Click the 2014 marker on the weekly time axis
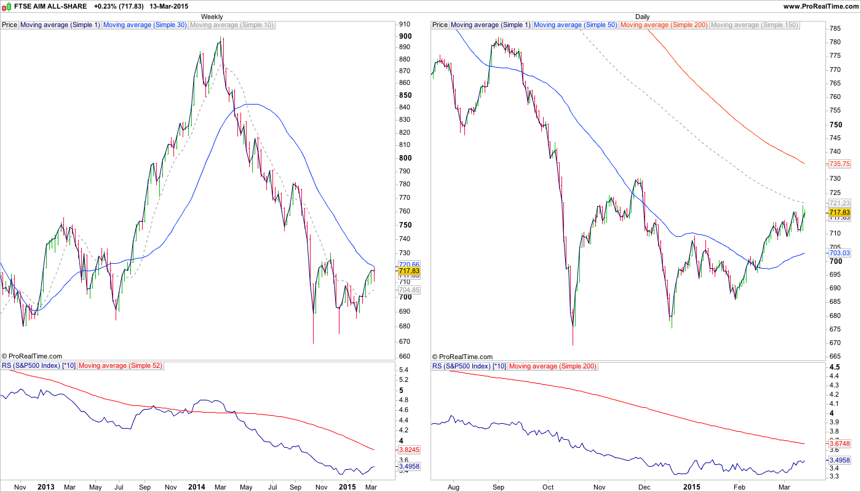This screenshot has height=492, width=861. click(x=196, y=487)
